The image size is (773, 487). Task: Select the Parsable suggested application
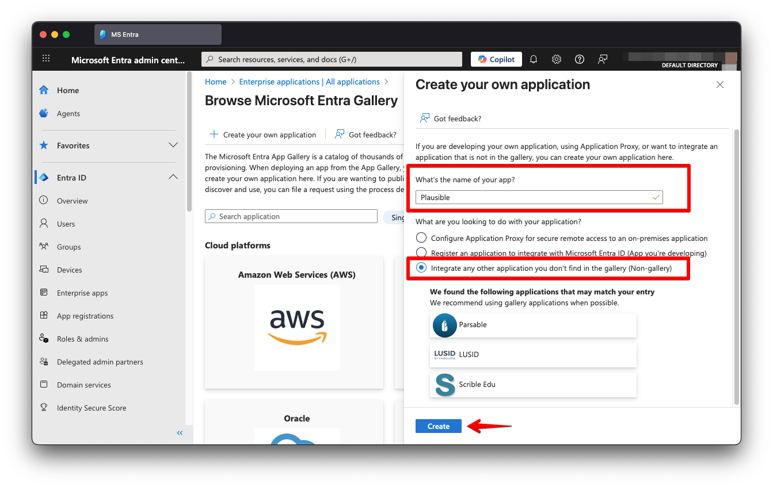pyautogui.click(x=532, y=325)
